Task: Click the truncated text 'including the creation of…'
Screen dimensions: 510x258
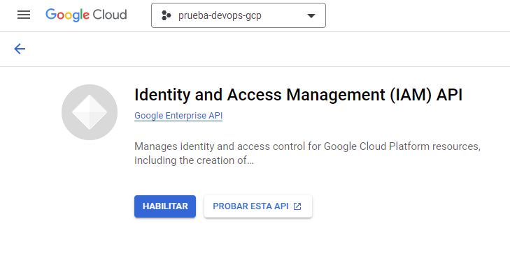Action: point(194,160)
